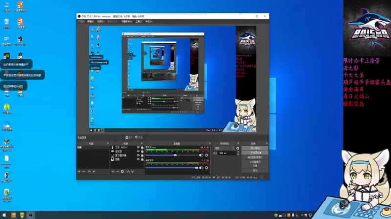Open the 工具 (Tools) menu
This screenshot has width=391, height=219.
point(139,21)
